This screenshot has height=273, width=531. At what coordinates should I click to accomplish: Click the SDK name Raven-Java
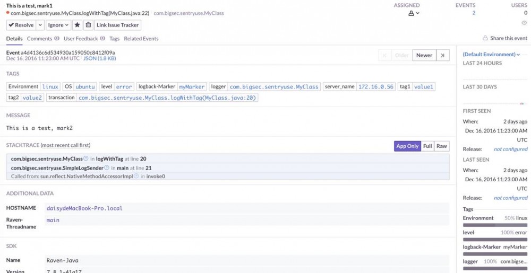62,260
